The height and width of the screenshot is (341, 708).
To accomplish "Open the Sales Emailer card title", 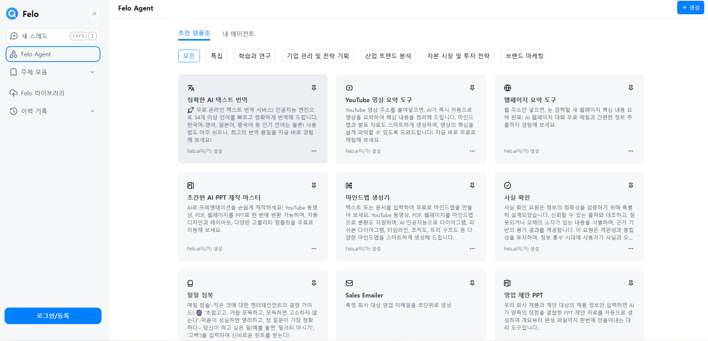I will click(x=364, y=295).
